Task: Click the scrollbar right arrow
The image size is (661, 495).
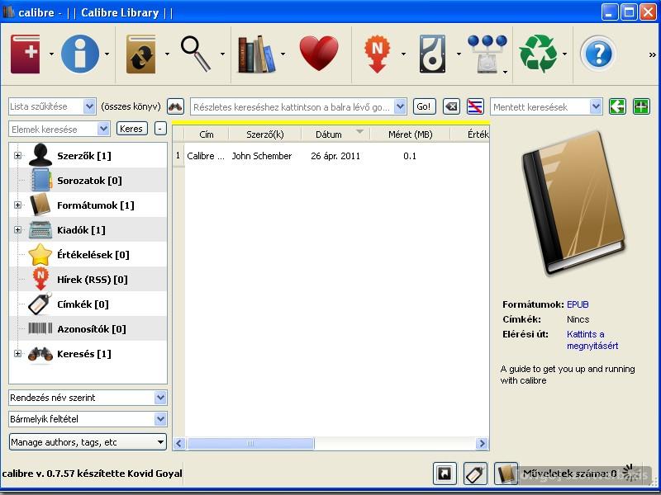Action: point(482,443)
